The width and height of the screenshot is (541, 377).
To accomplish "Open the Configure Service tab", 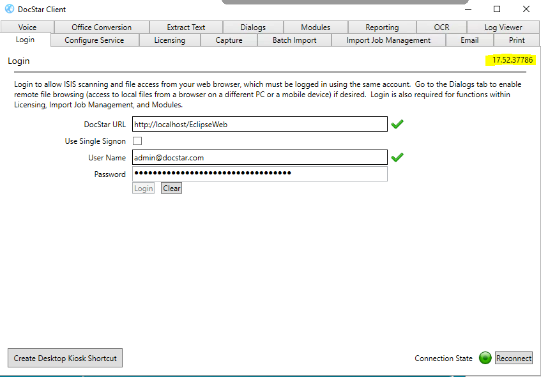I will click(94, 40).
